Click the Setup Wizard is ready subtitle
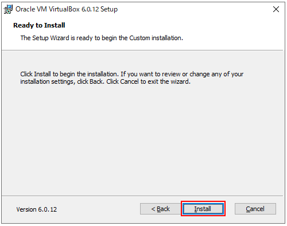287x226 pixels. pyautogui.click(x=102, y=38)
